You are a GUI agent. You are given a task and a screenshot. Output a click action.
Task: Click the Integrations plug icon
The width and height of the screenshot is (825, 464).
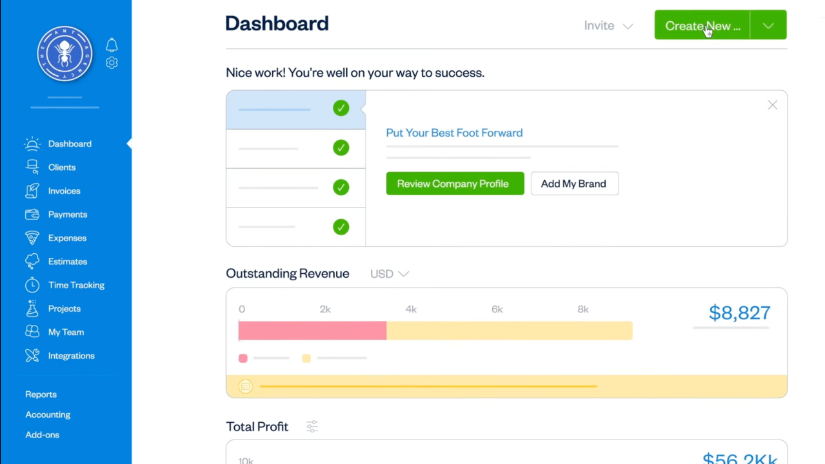coord(32,355)
